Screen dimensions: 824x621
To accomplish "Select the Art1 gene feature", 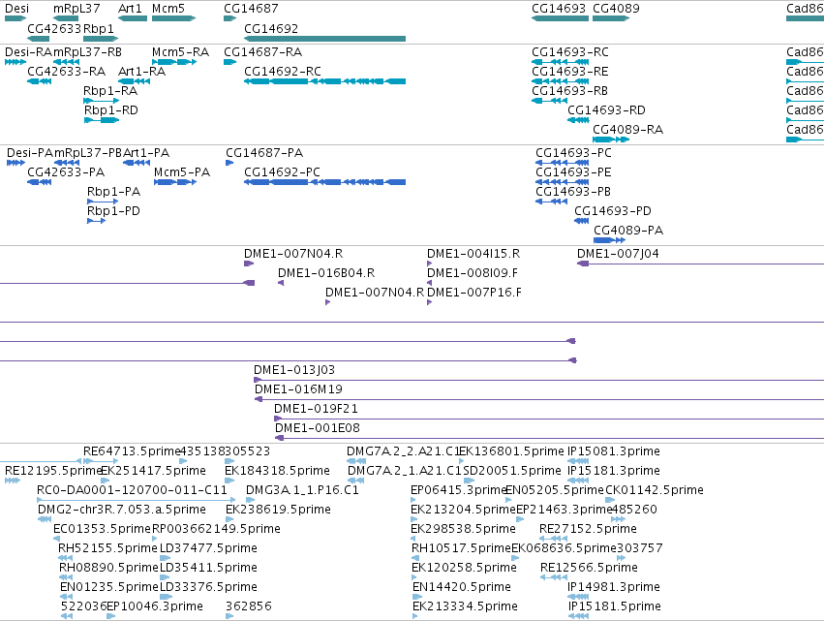I will (133, 18).
